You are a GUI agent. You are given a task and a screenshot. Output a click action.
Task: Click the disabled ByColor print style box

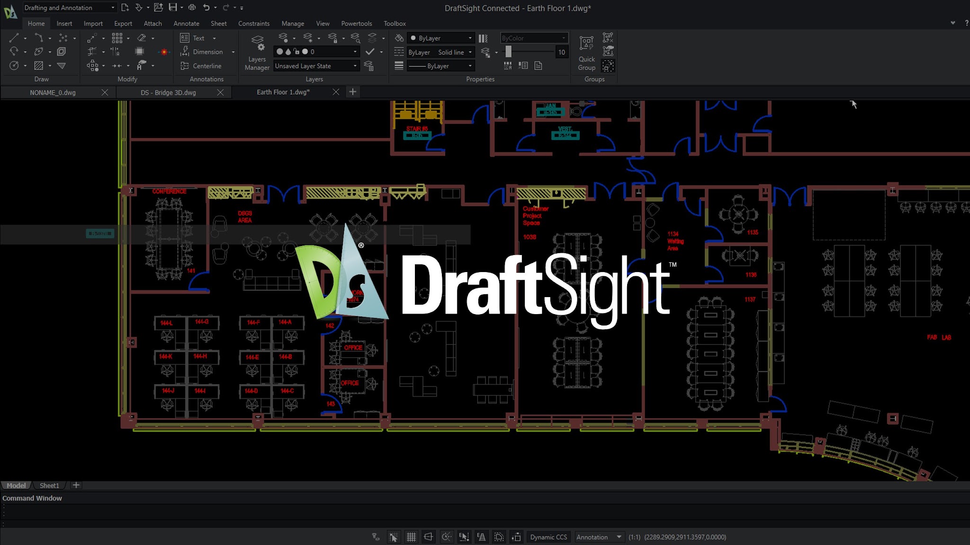[534, 38]
